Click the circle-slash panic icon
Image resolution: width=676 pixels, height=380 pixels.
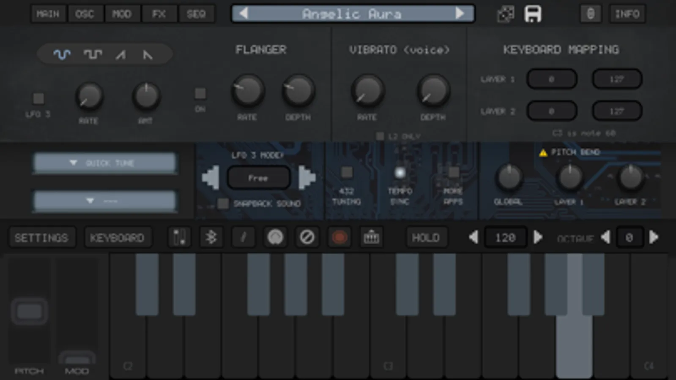[x=307, y=237]
